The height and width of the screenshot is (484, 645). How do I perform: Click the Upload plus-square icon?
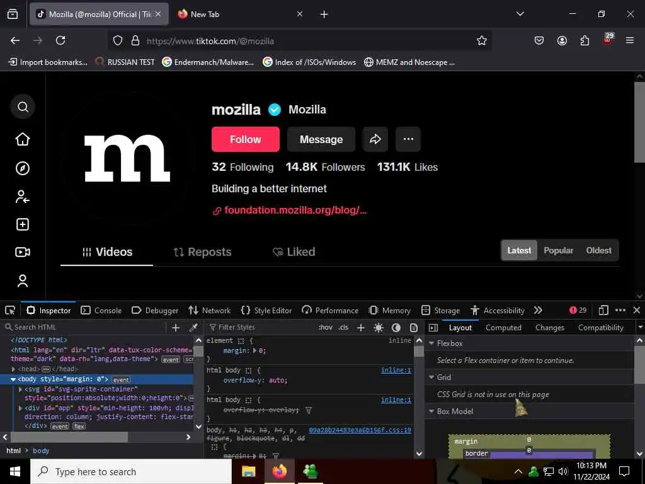[23, 225]
